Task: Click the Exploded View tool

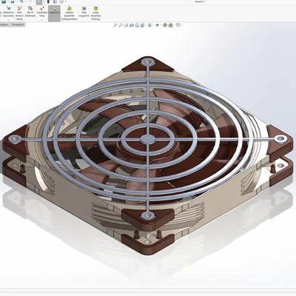Action: click(42, 12)
